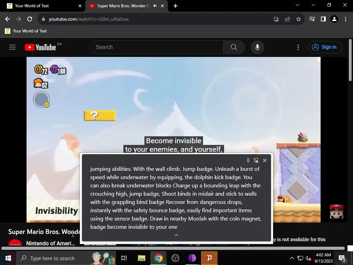This screenshot has height=265, width=353.
Task: Open YouTube hamburger guide menu
Action: [12, 47]
